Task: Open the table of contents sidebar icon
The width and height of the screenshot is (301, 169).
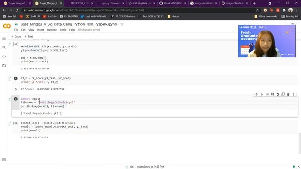Action: (x=4, y=38)
